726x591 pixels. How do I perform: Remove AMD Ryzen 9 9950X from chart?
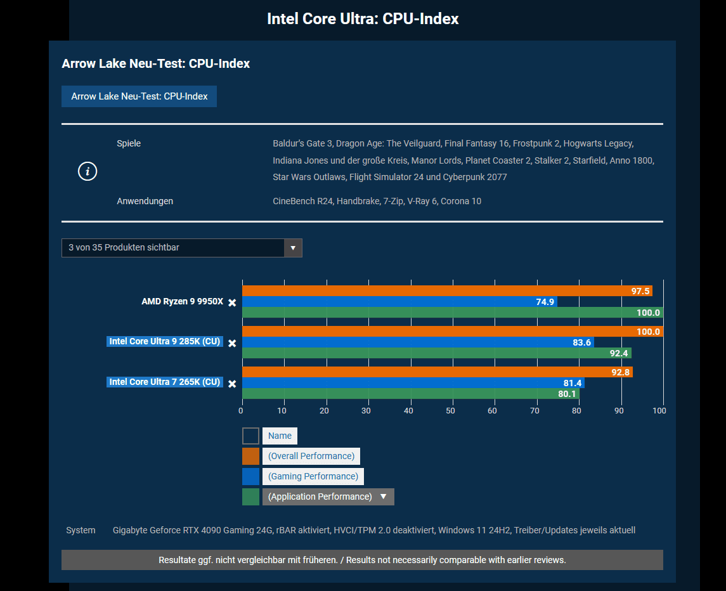coord(233,302)
